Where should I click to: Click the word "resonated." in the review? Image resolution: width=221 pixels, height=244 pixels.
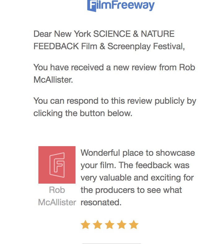pos(101,203)
